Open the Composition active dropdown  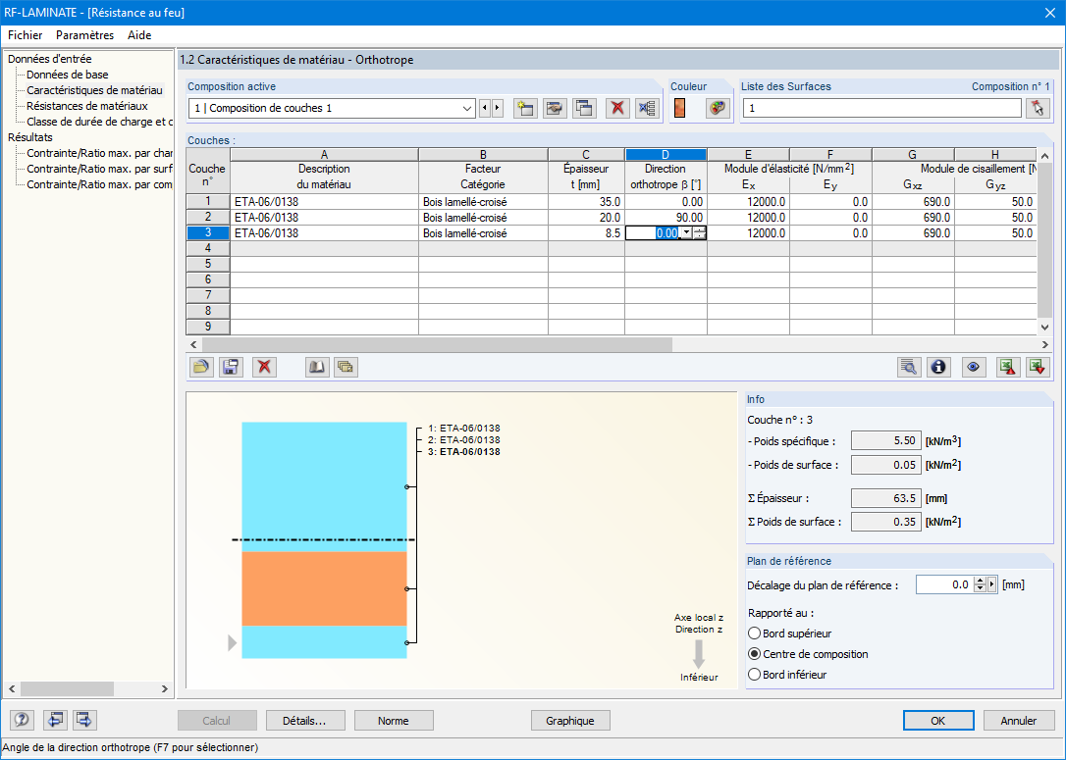[467, 108]
